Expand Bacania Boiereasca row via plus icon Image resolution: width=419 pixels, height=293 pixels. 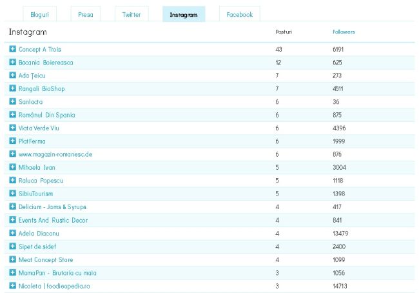coord(12,63)
